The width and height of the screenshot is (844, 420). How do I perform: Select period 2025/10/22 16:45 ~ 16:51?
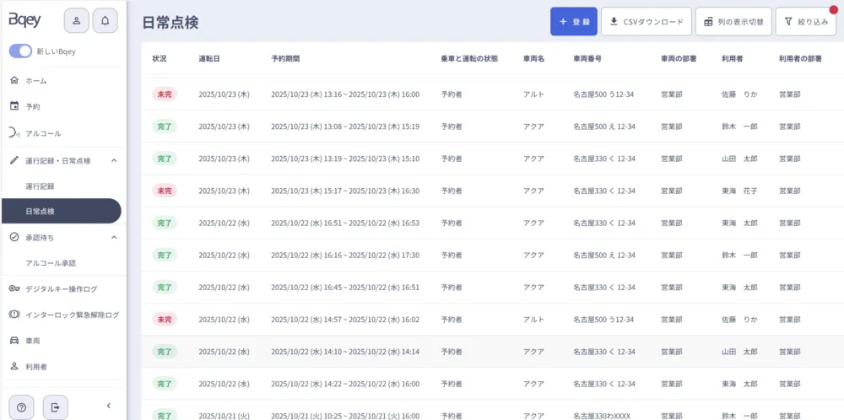tap(345, 288)
